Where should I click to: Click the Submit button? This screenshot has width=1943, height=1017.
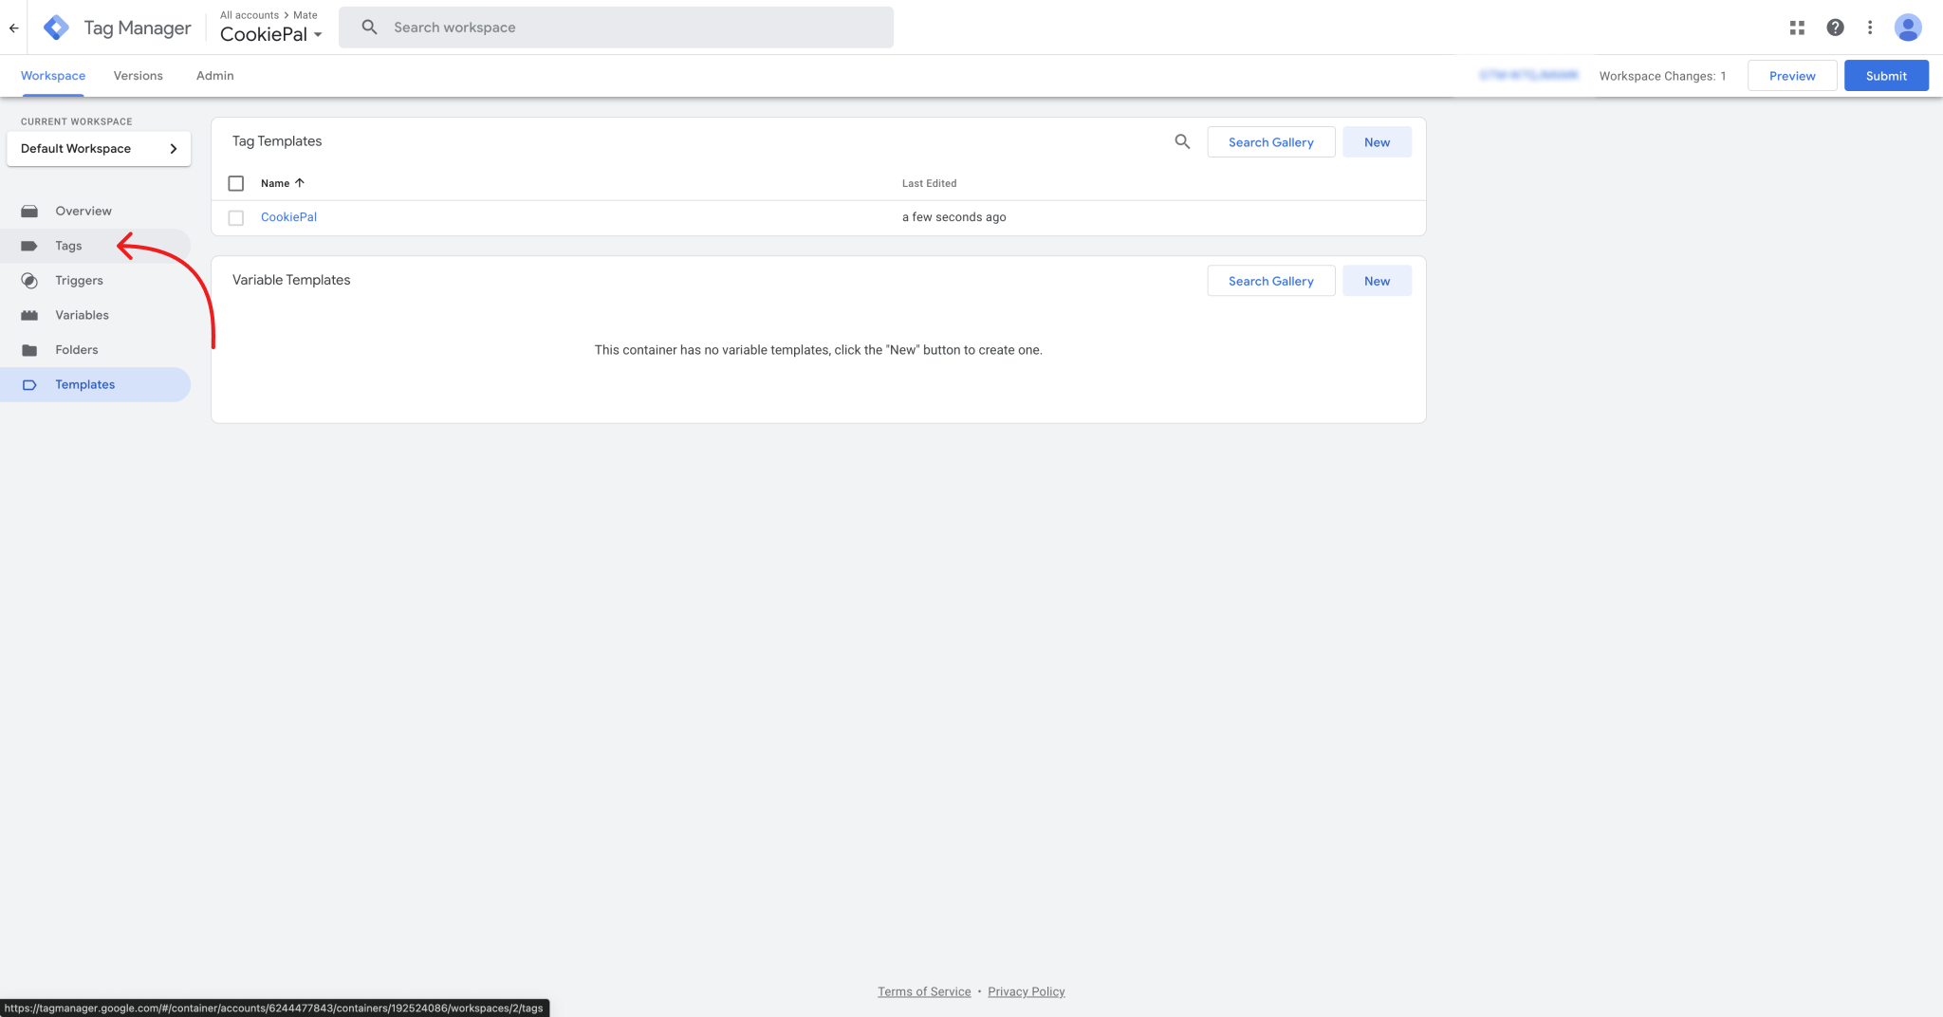pyautogui.click(x=1886, y=76)
